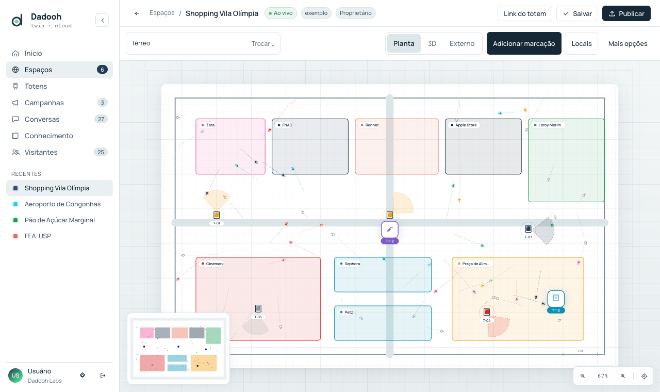The width and height of the screenshot is (660, 392).
Task: Select totem marker T-03 on the map
Action: (528, 229)
